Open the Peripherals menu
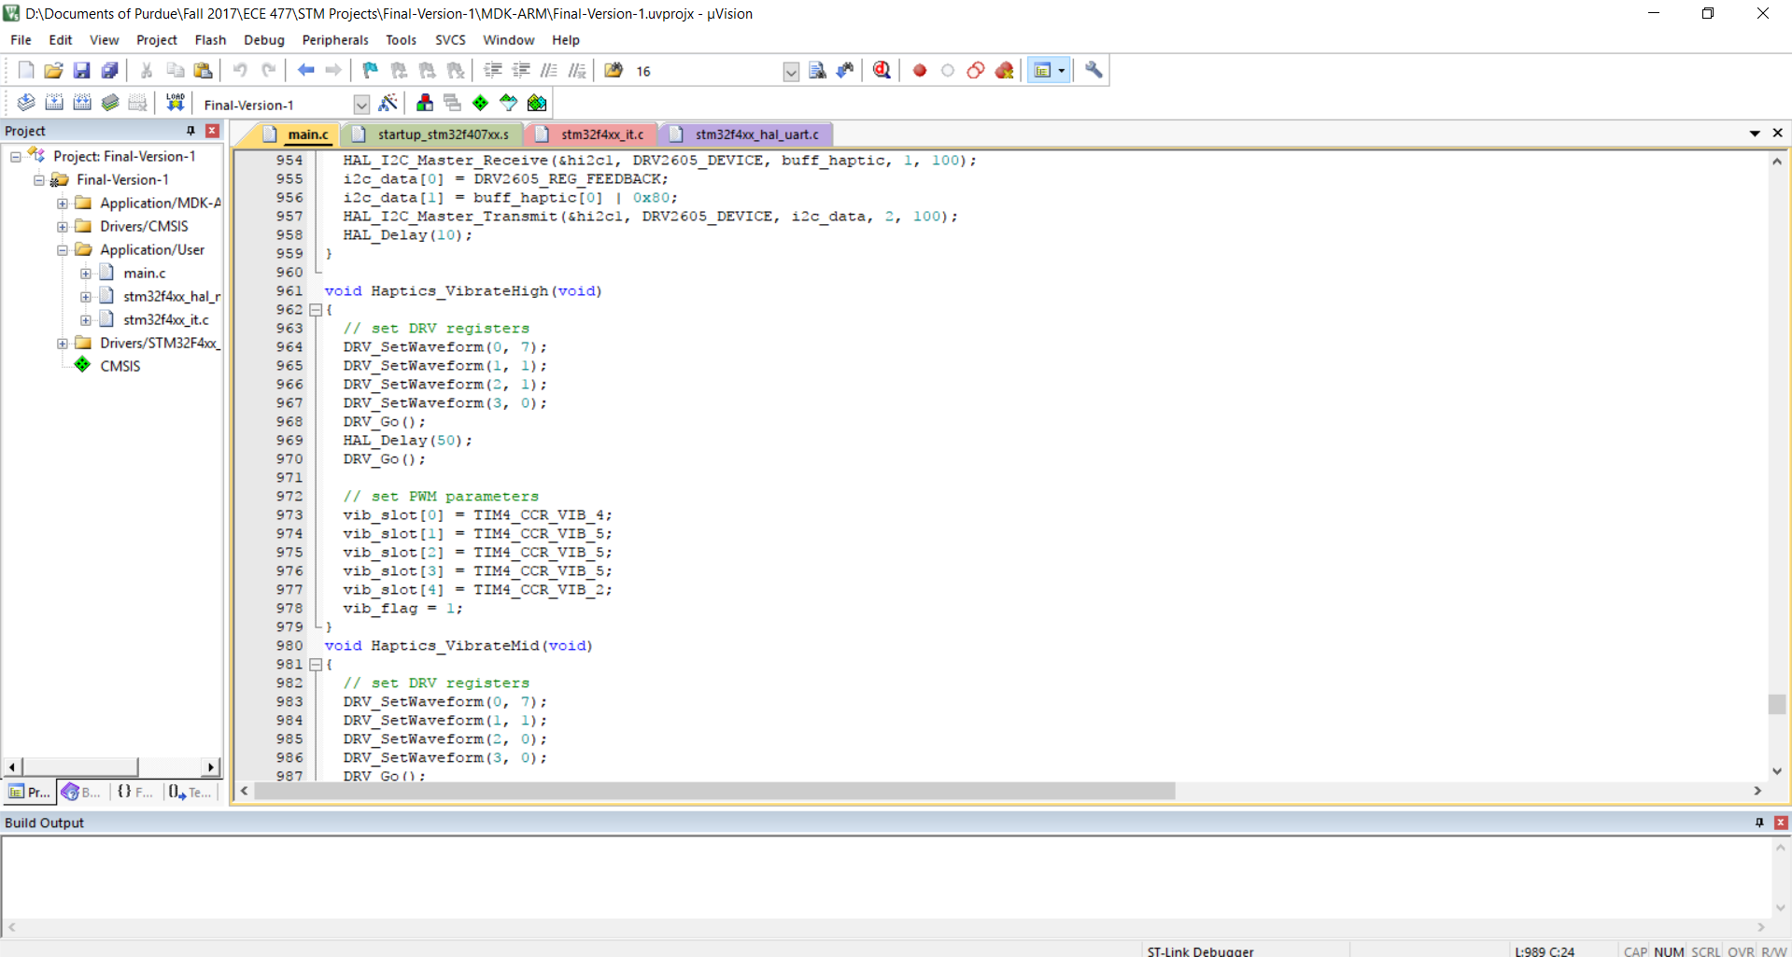Screen dimensions: 1792x957 [334, 40]
